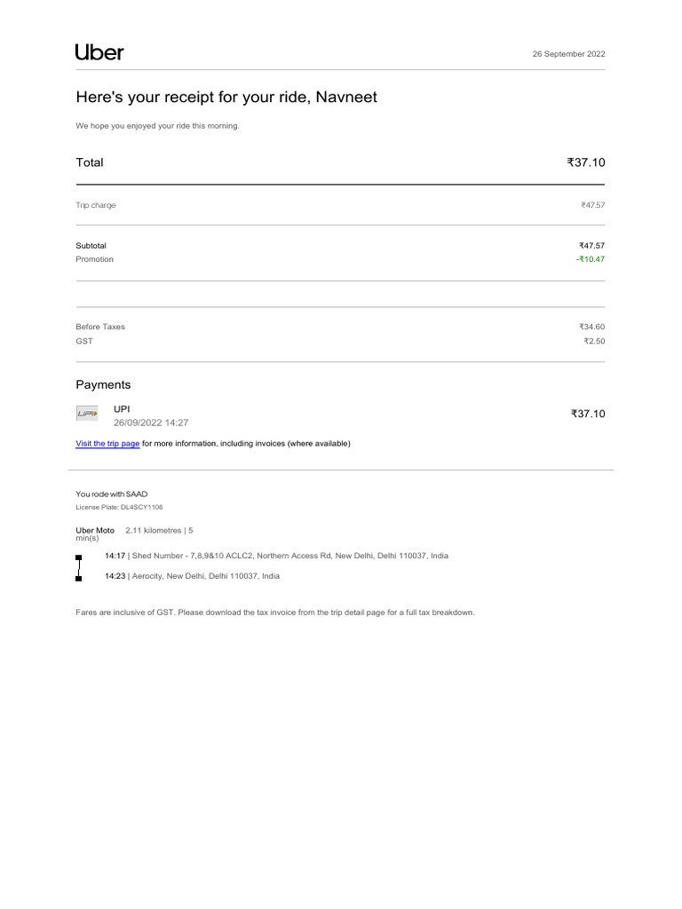The image size is (682, 909).
Task: Click the Trip charge amount ₹47.57
Action: tap(592, 205)
